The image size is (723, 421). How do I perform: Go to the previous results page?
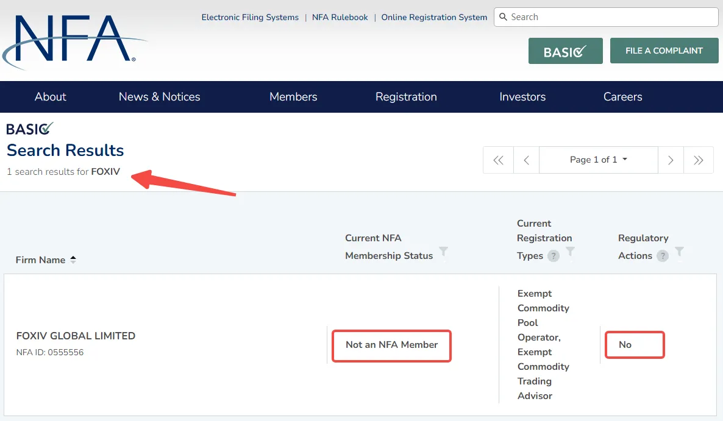[x=526, y=160]
